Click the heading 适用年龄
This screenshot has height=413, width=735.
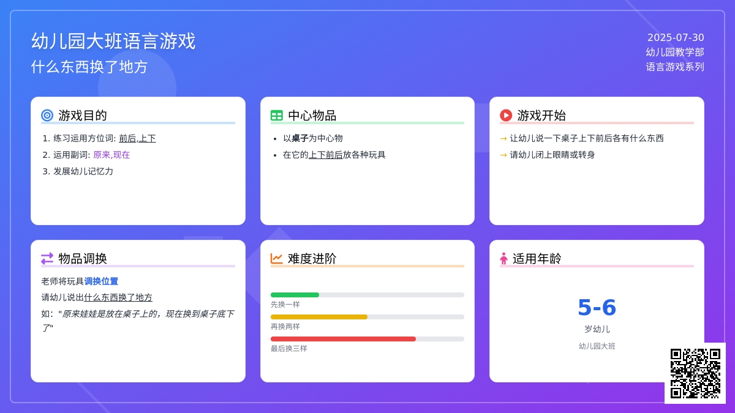coord(537,258)
